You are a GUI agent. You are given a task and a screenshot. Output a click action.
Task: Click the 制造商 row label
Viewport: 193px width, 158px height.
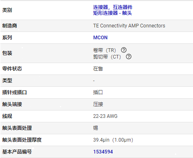[9, 26]
